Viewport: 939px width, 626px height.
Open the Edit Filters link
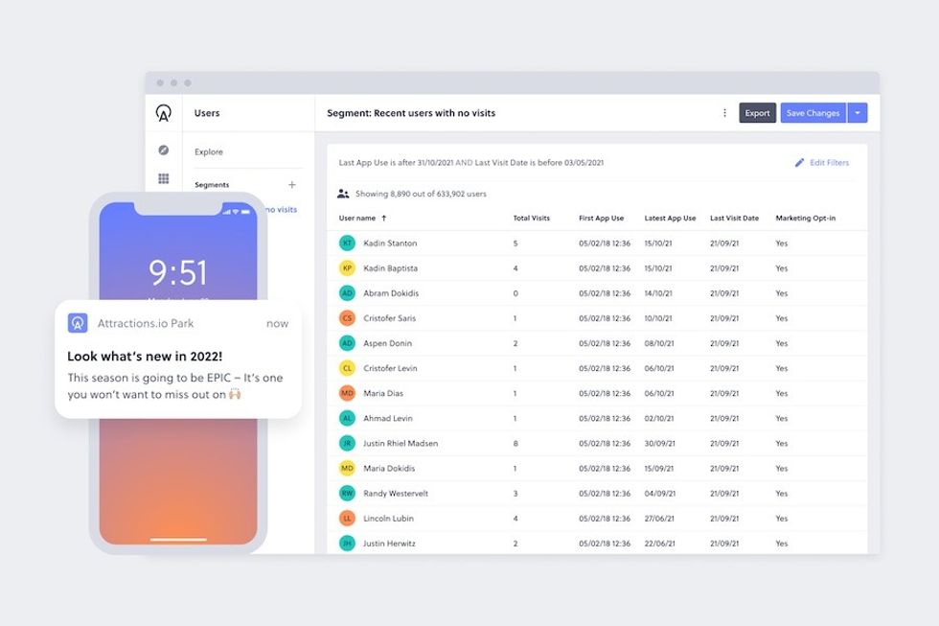829,163
